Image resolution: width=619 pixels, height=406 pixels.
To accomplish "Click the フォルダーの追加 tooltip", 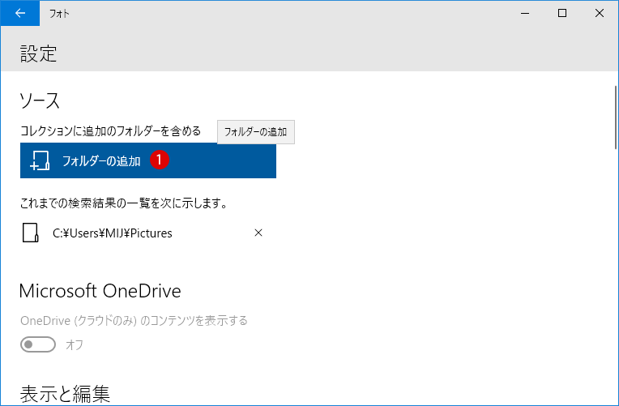I will coord(256,132).
